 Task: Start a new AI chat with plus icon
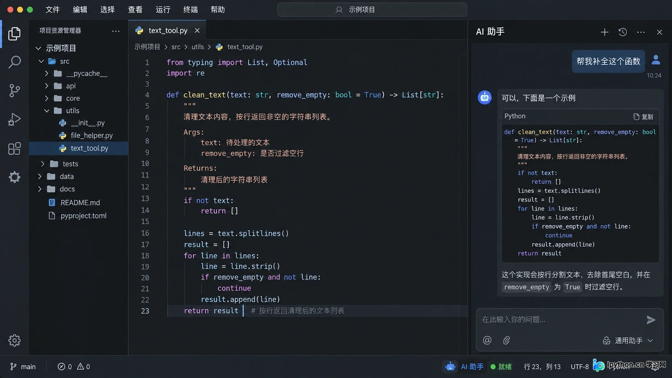pos(604,32)
